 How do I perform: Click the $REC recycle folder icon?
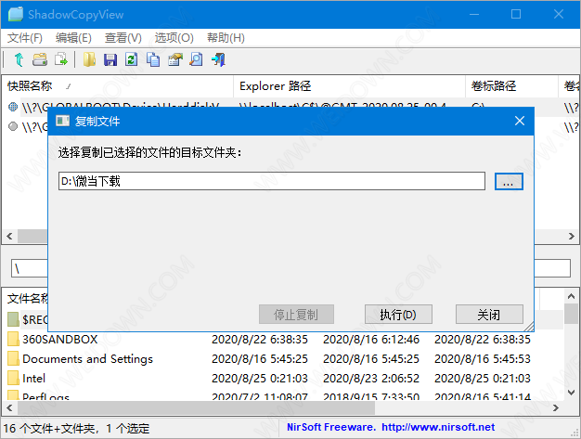(13, 319)
